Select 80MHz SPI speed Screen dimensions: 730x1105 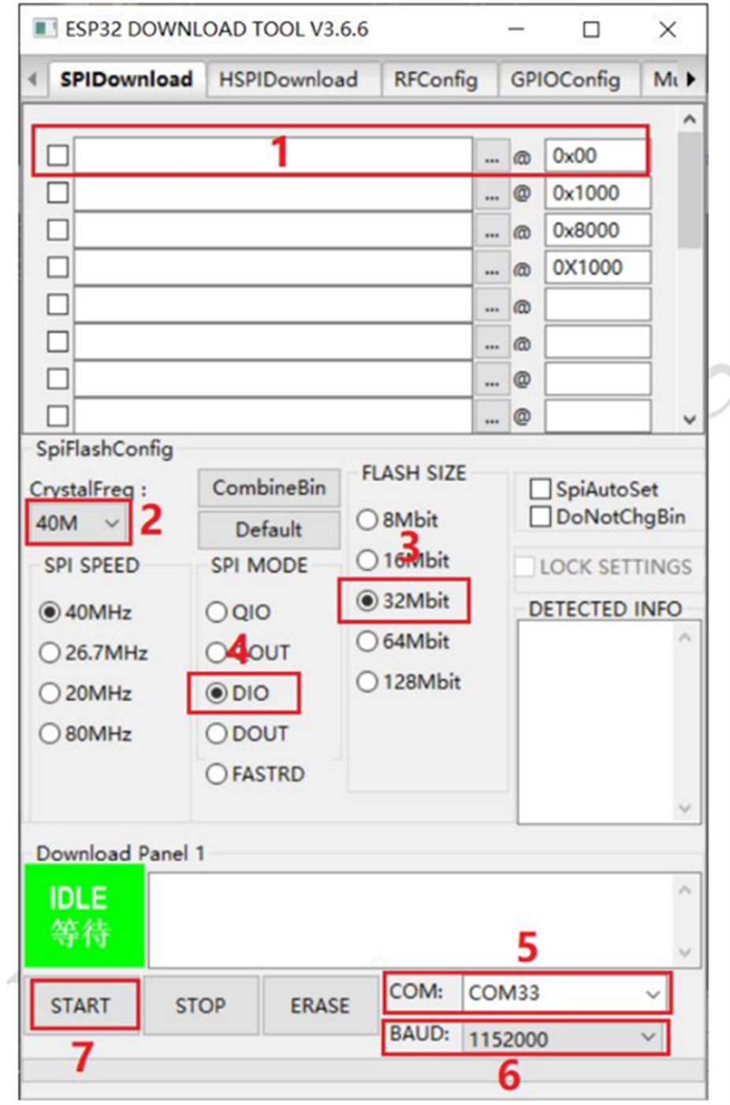50,734
